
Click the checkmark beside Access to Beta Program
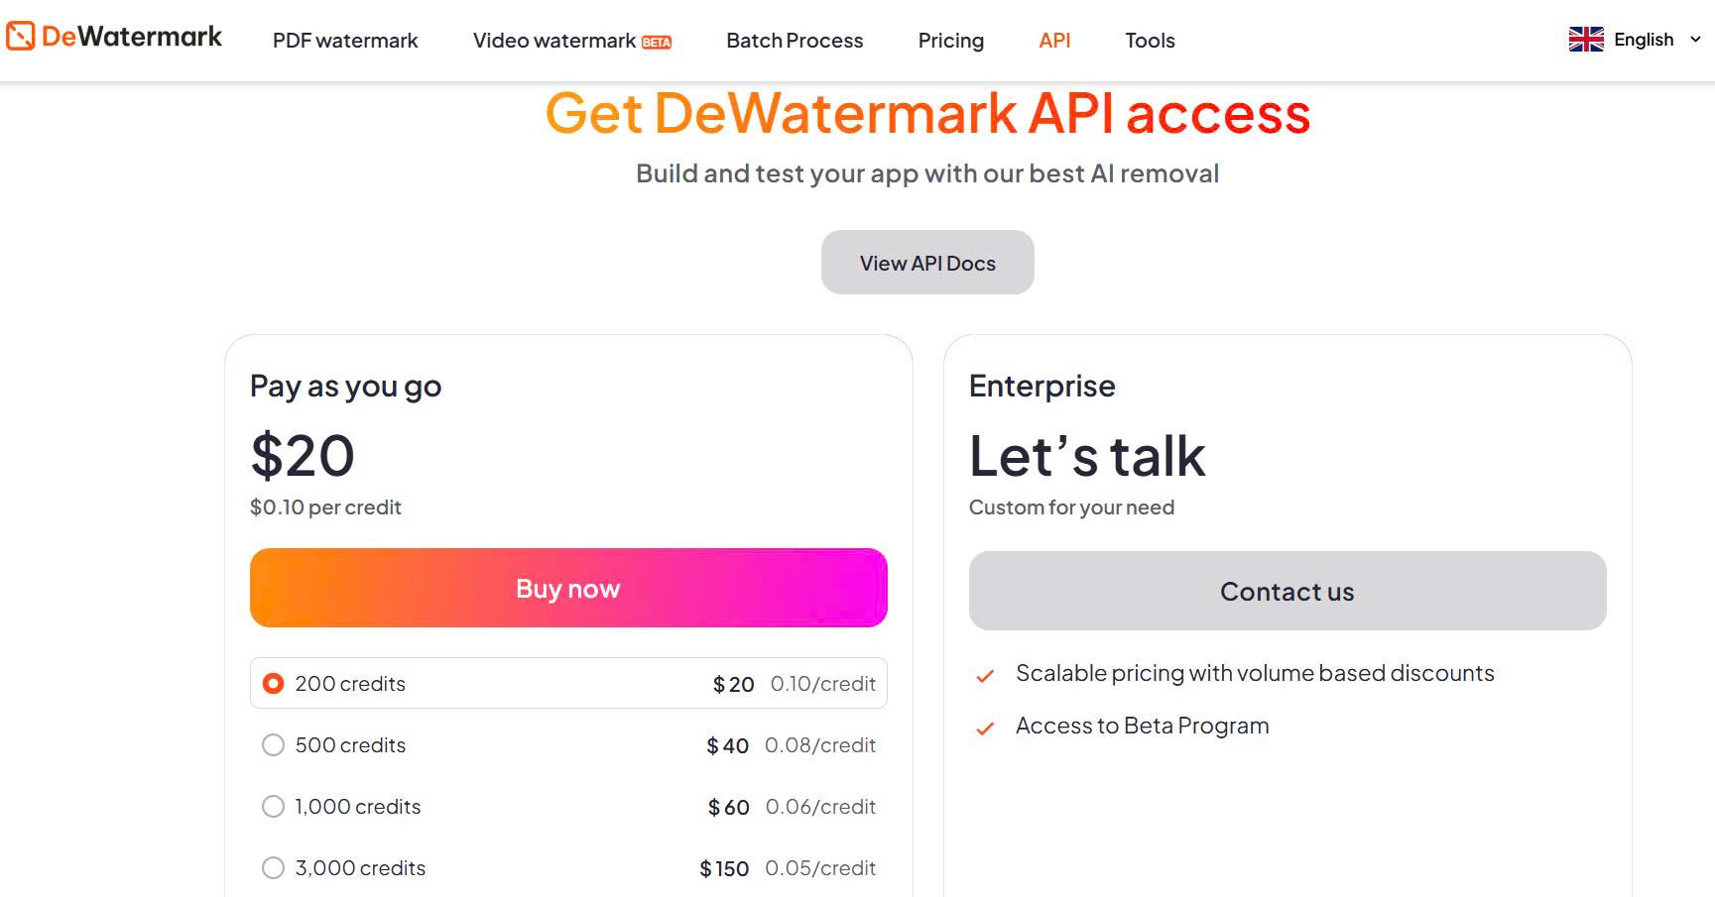coord(984,729)
